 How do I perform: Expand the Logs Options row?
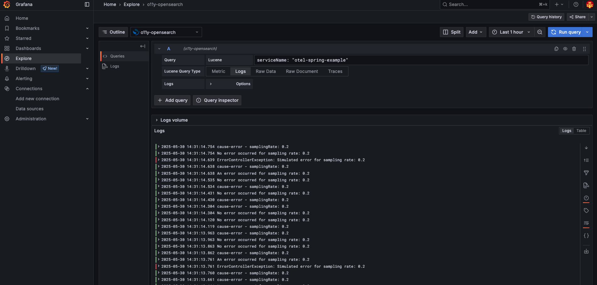click(x=229, y=84)
